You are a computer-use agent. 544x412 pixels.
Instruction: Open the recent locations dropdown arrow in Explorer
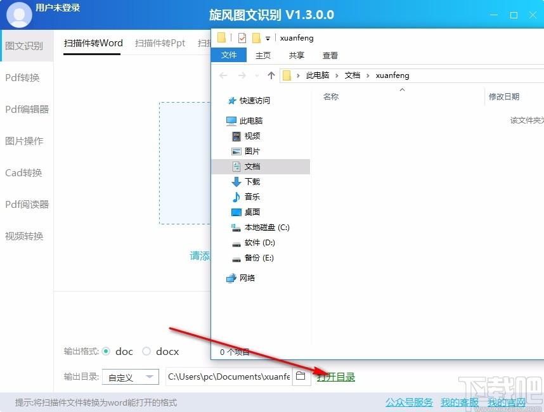[x=257, y=75]
